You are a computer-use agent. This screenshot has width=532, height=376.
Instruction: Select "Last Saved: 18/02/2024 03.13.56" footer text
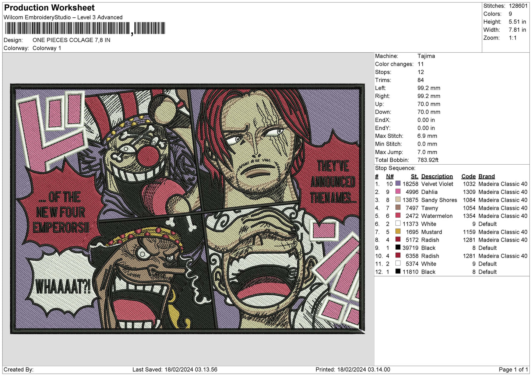coord(175,369)
